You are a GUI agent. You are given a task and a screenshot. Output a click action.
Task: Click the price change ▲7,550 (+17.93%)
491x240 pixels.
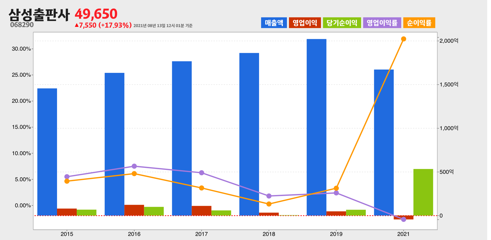coord(103,25)
